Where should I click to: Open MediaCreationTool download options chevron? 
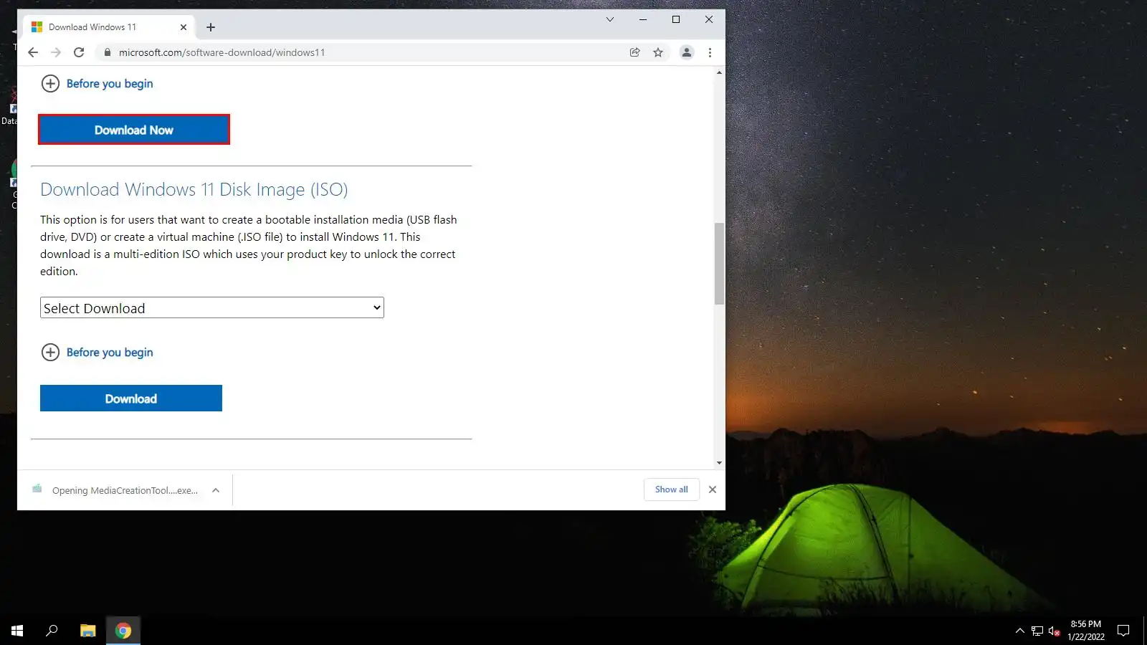[216, 490]
